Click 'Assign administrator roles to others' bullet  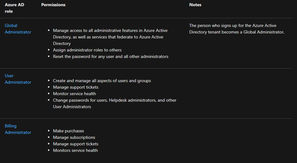pyautogui.click(x=87, y=50)
